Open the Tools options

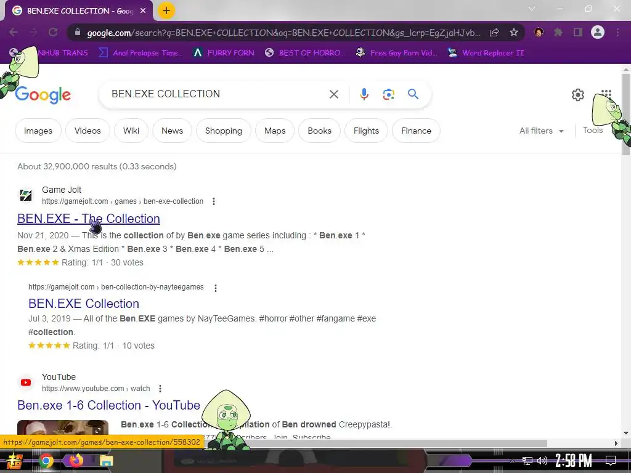click(593, 131)
